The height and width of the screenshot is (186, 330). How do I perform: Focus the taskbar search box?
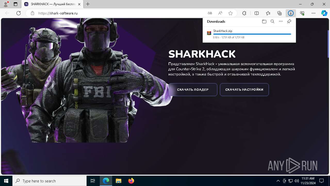coord(49,181)
